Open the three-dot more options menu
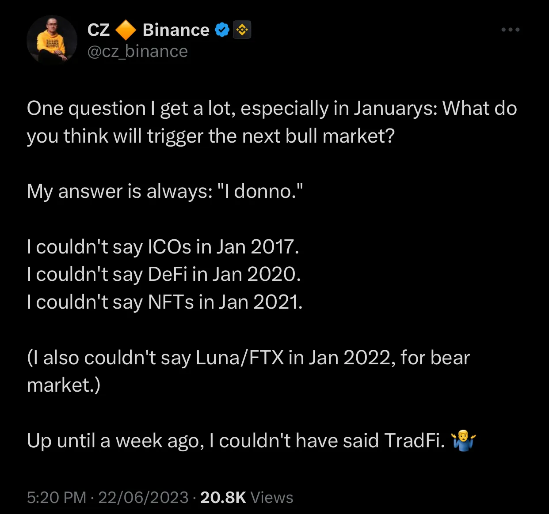549x514 pixels. tap(511, 30)
